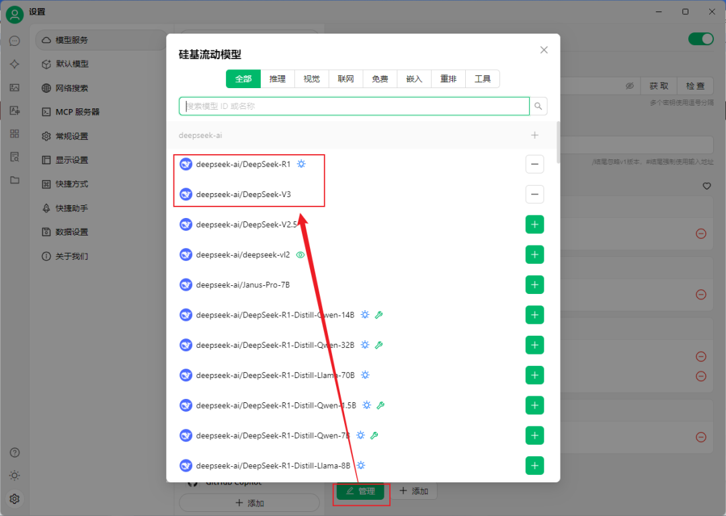Viewport: 726px width, 516px height.
Task: Add DeepSeek-R1-Distill-Qwen-7B model
Action: (x=535, y=435)
